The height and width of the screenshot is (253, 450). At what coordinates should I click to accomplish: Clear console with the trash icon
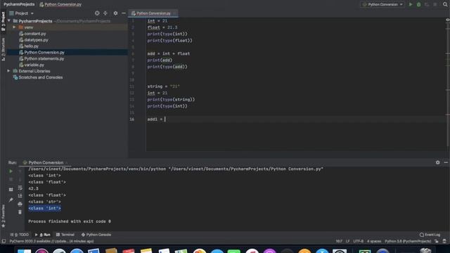20,212
